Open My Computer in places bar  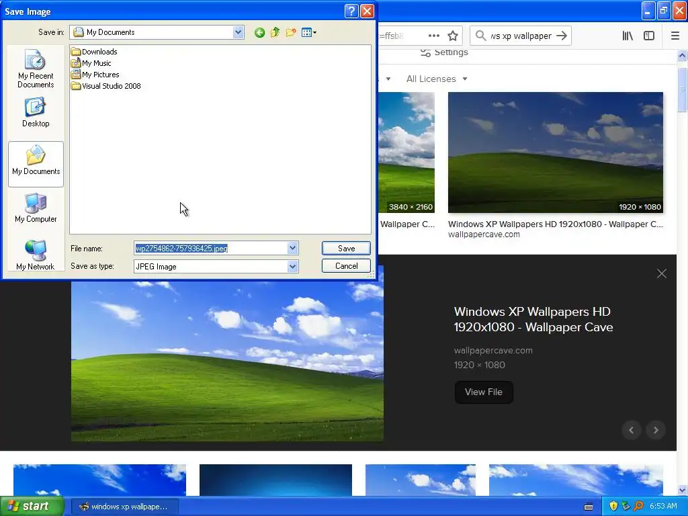(36, 208)
